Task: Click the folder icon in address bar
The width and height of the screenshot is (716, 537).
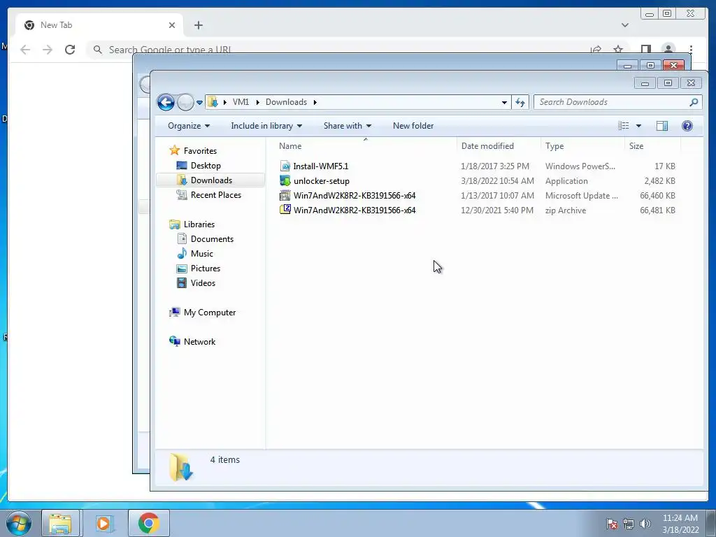Action: (x=213, y=102)
